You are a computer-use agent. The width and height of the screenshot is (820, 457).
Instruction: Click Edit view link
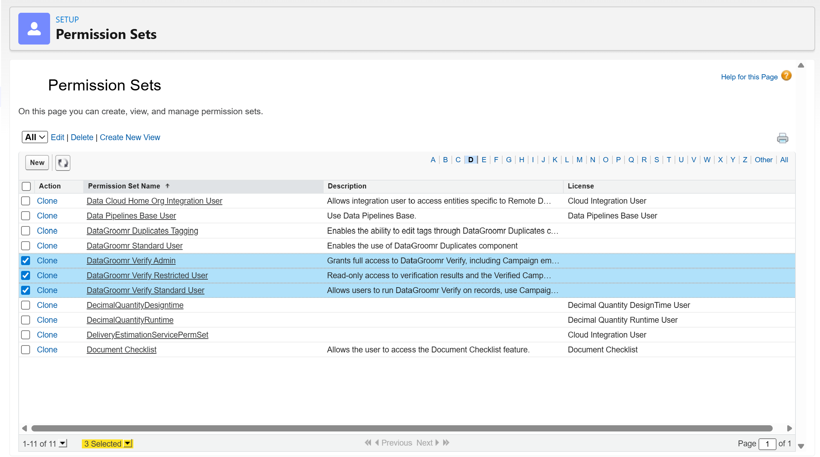[x=57, y=137]
